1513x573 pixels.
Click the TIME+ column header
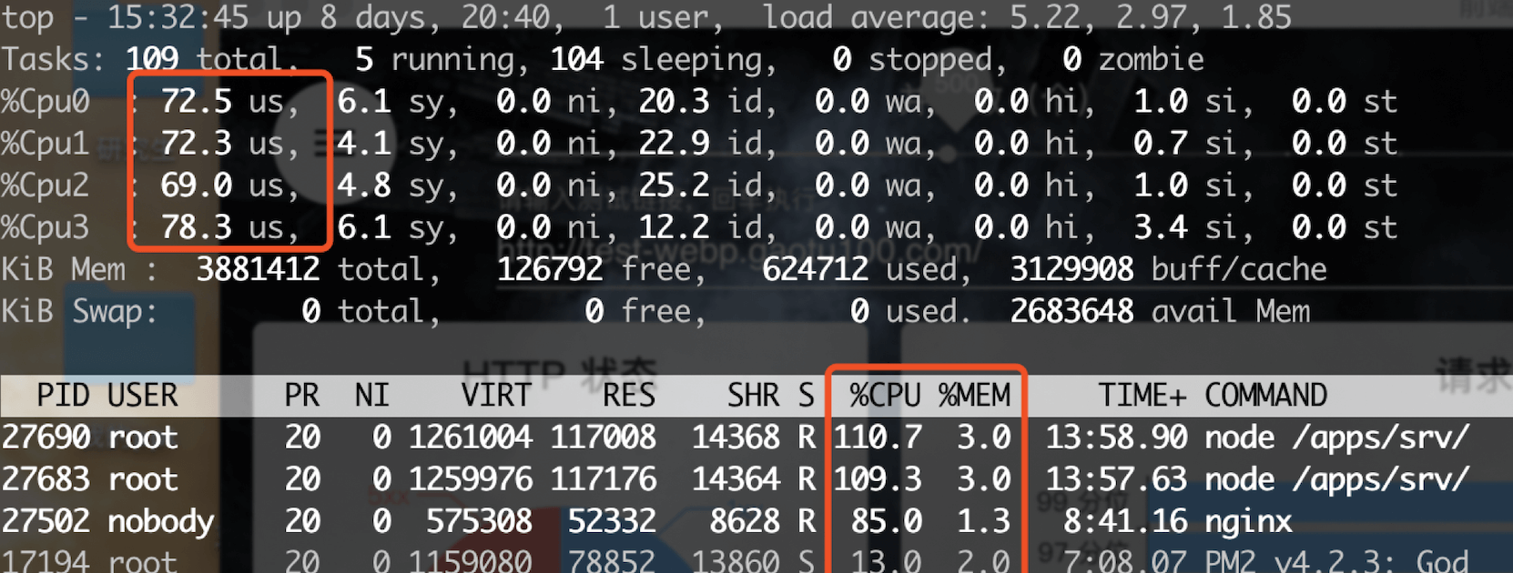1142,396
